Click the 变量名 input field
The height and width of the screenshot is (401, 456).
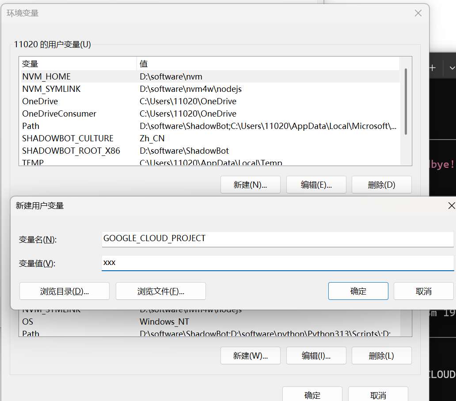[x=278, y=239]
